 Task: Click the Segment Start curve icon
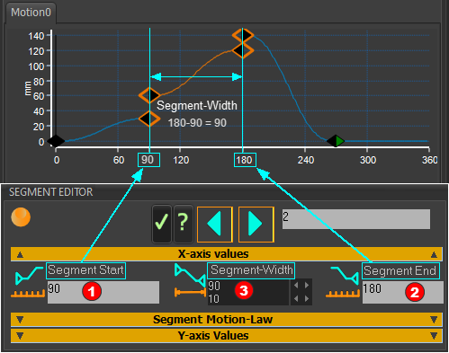coord(29,276)
